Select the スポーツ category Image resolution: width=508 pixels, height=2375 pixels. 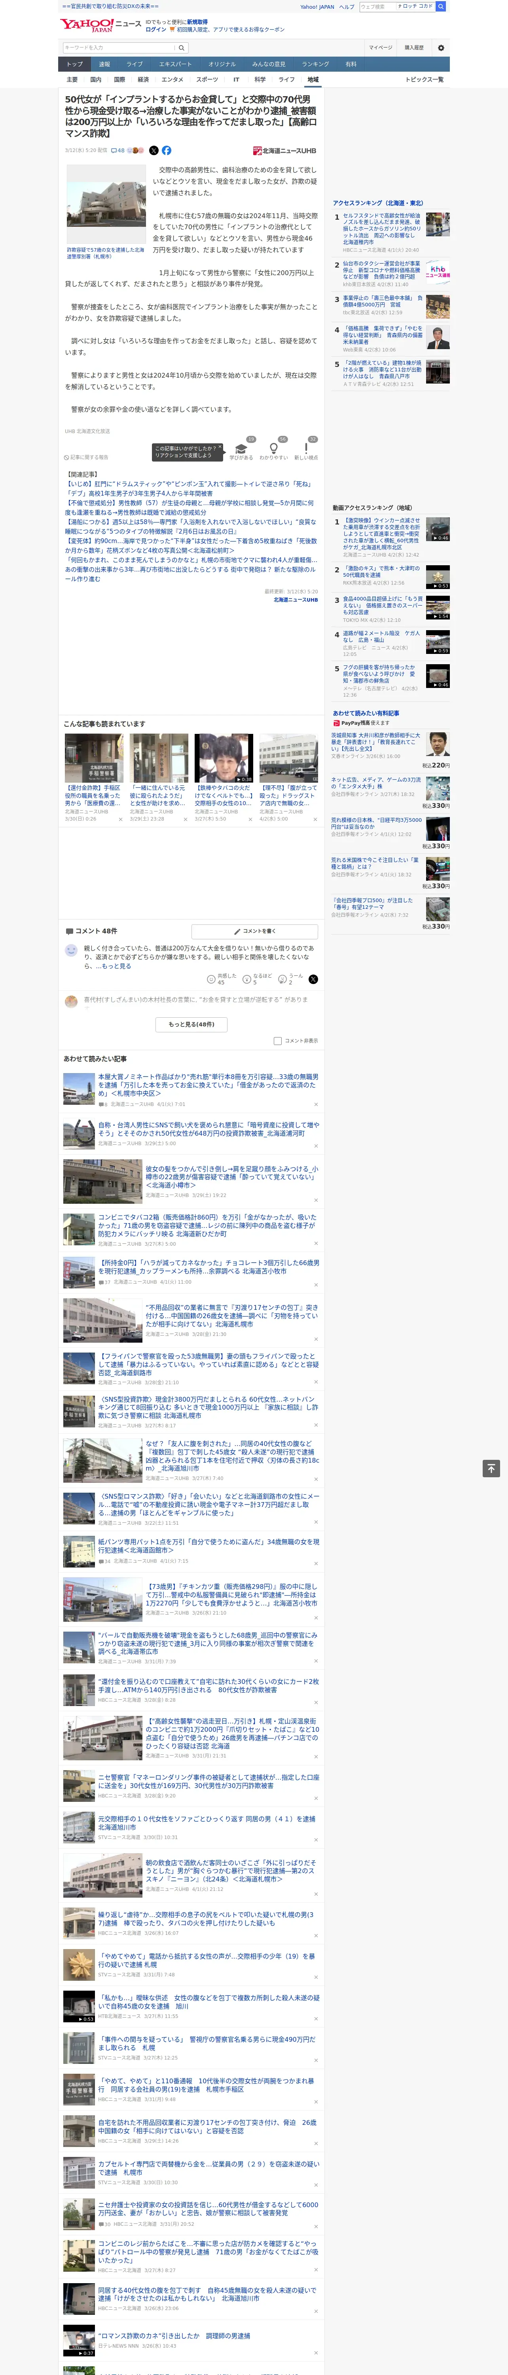click(x=207, y=79)
